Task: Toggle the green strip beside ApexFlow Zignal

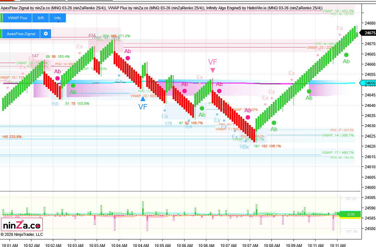Action: pos(1,34)
